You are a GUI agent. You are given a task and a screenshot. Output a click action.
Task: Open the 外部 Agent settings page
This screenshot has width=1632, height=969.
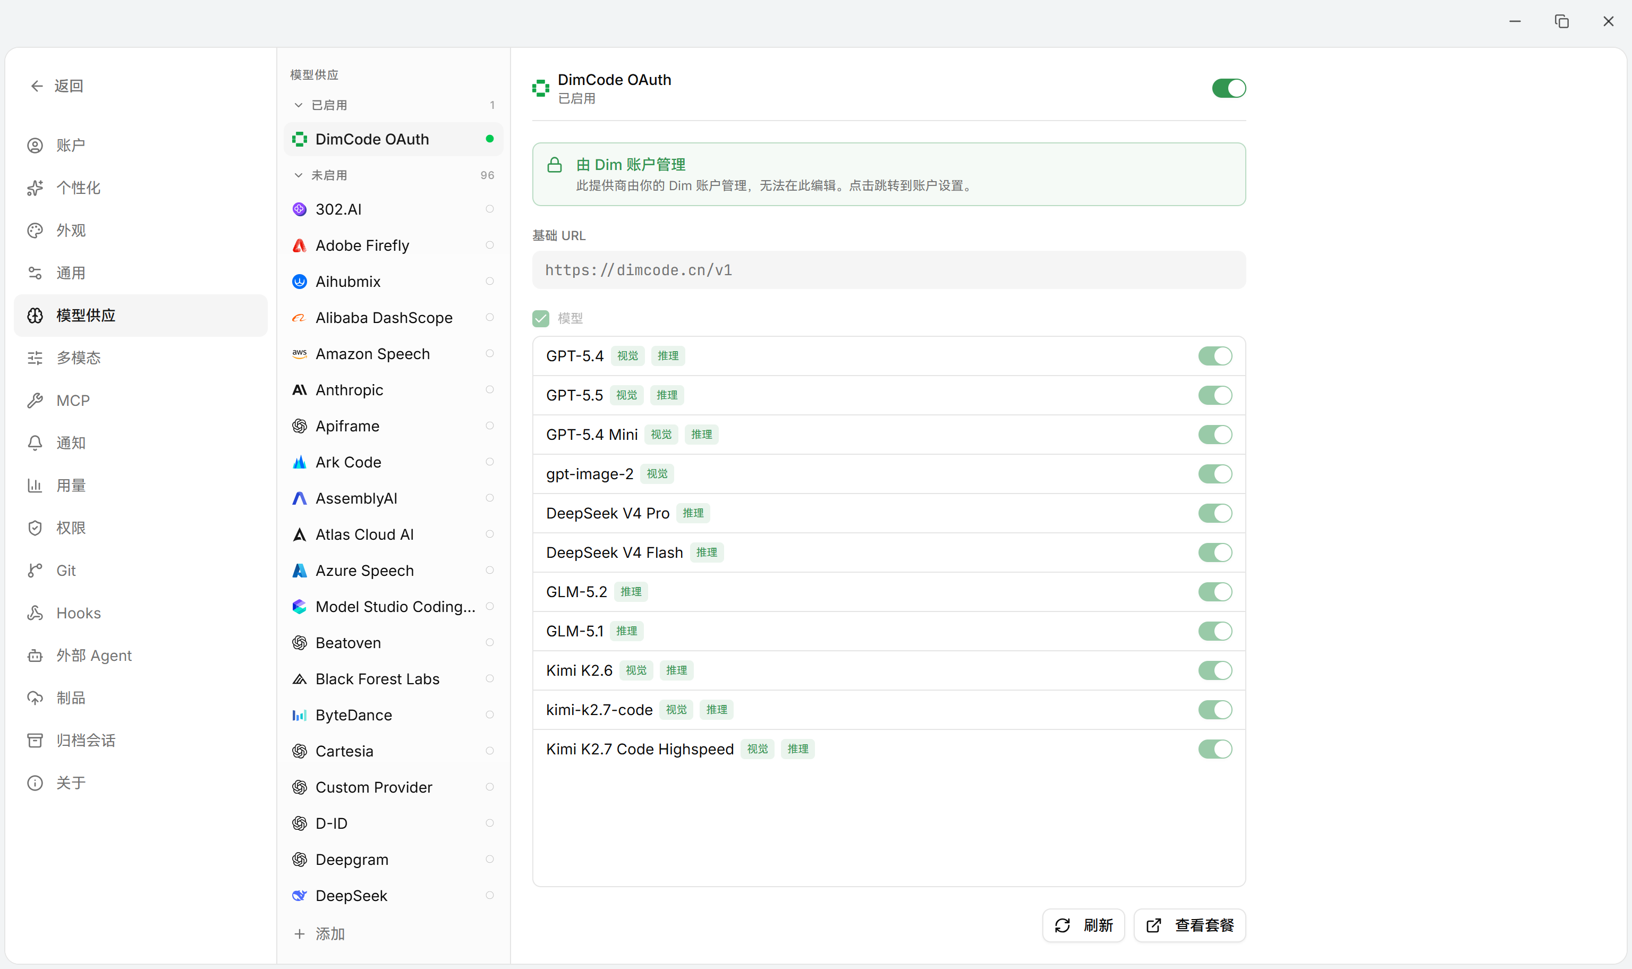(x=140, y=656)
